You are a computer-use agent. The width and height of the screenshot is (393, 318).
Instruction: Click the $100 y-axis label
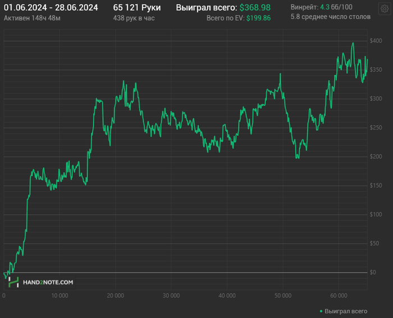[x=376, y=215]
